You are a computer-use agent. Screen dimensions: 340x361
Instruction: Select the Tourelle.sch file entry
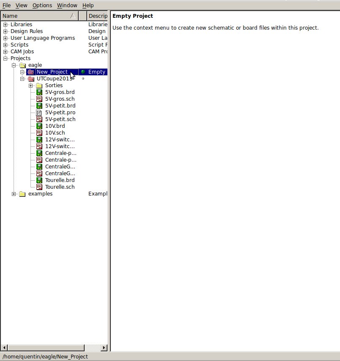(60, 187)
